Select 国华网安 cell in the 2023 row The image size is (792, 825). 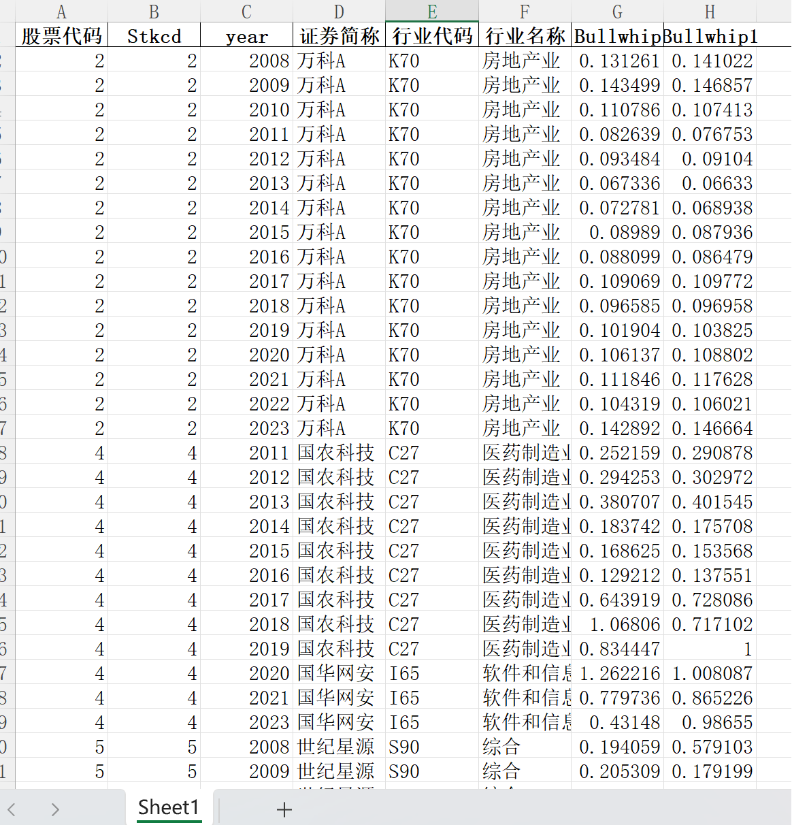pyautogui.click(x=339, y=722)
